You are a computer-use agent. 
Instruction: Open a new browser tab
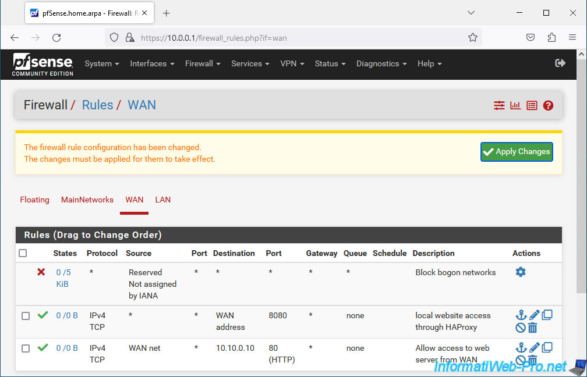pos(167,13)
